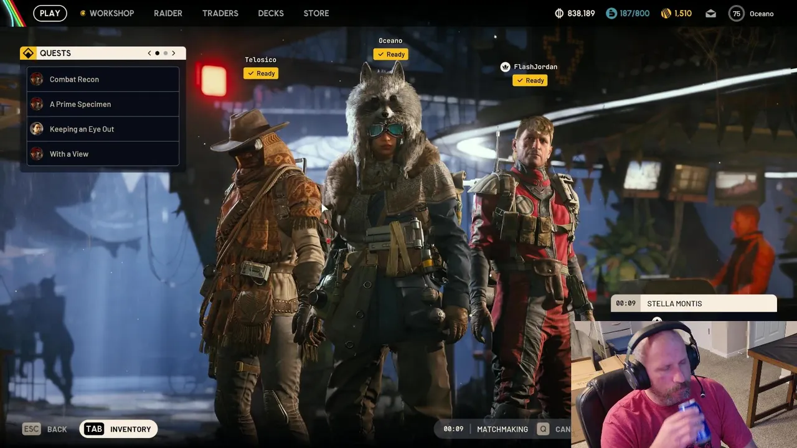The height and width of the screenshot is (448, 797).
Task: Click the ESC key icon
Action: [31, 429]
